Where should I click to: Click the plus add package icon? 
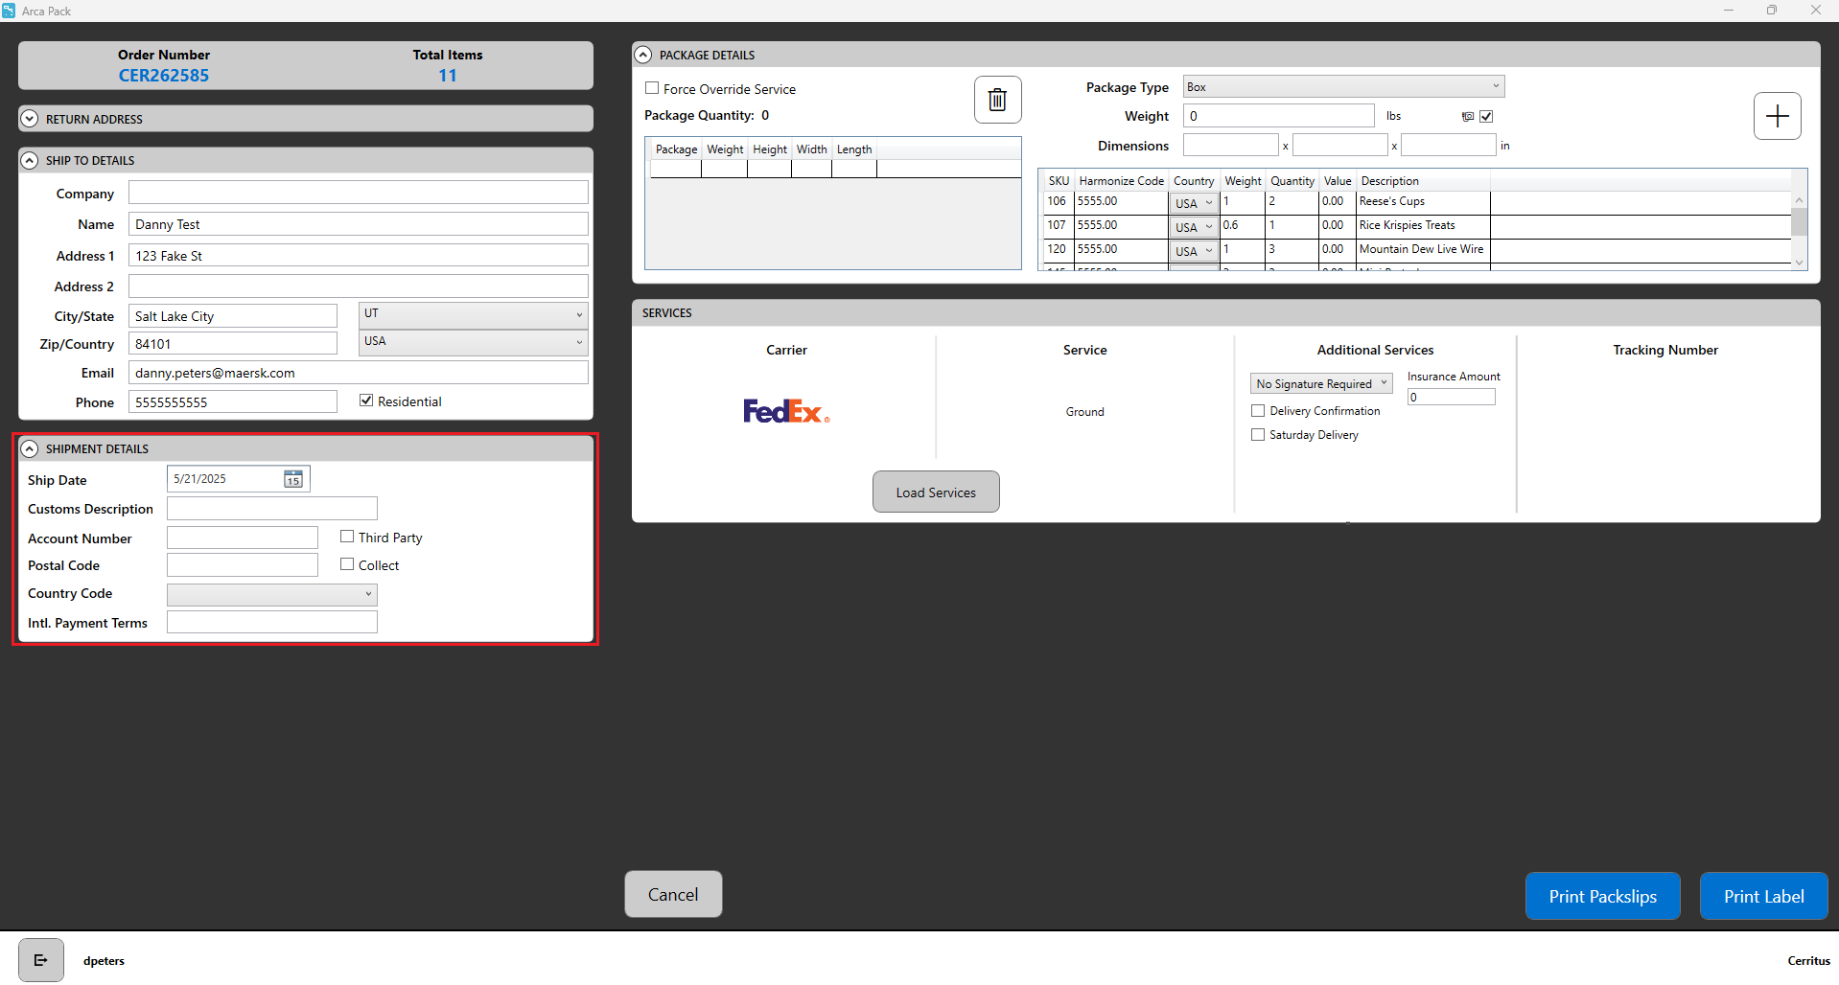pos(1777,116)
